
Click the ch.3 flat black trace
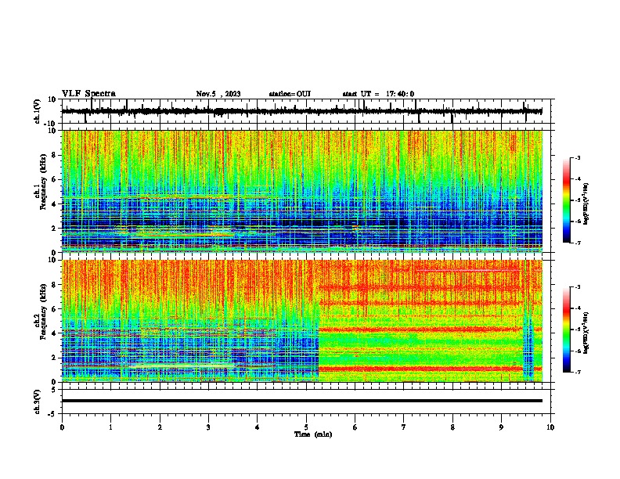[x=302, y=401]
